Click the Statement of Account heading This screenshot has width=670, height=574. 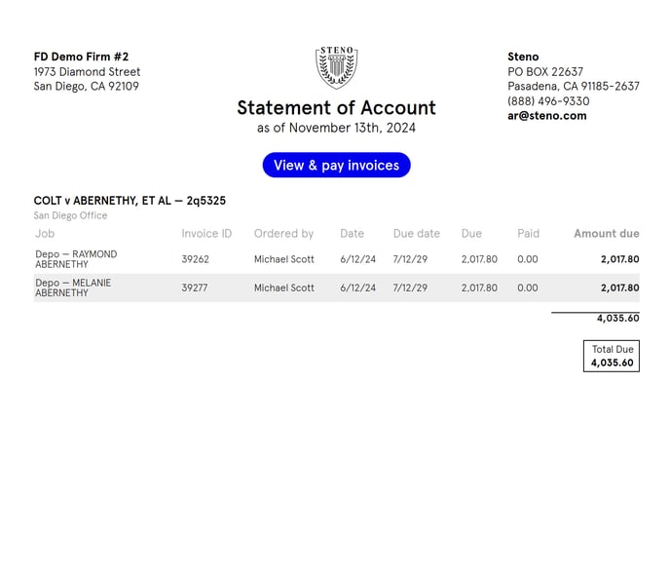click(x=336, y=108)
